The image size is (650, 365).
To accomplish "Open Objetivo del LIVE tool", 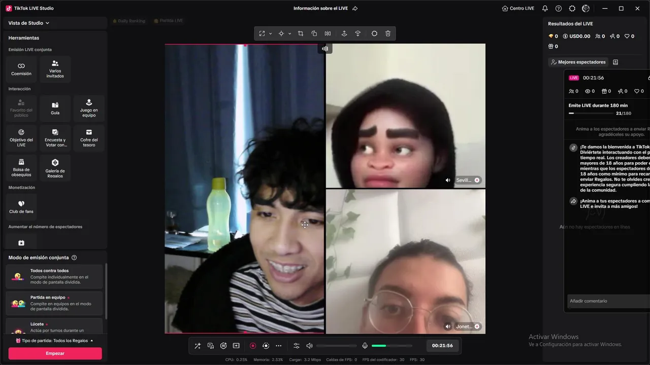I will tap(21, 138).
